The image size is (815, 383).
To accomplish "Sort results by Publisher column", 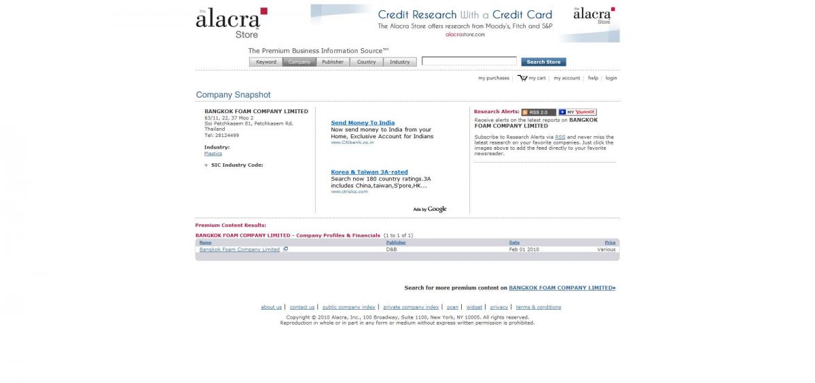I will (396, 242).
